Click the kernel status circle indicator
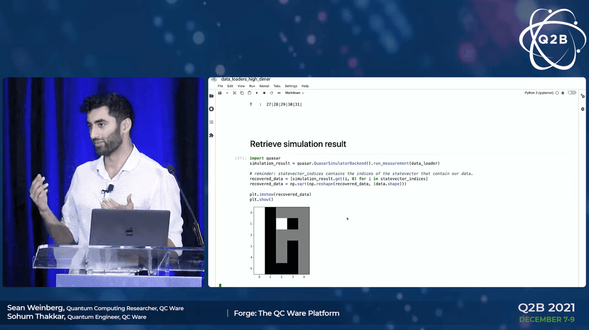Viewport: 589px width, 330px height. click(557, 93)
